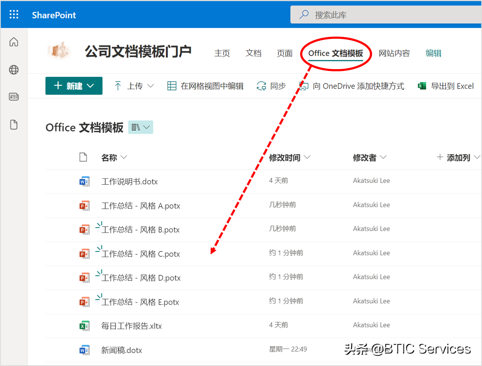Click PowerPoint icon of 风格 D.potx
The image size is (482, 366).
coord(85,278)
